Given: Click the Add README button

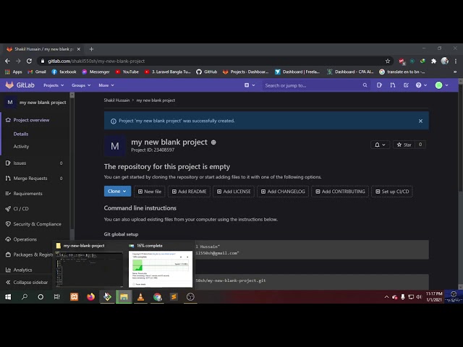Looking at the screenshot, I should coord(189,192).
